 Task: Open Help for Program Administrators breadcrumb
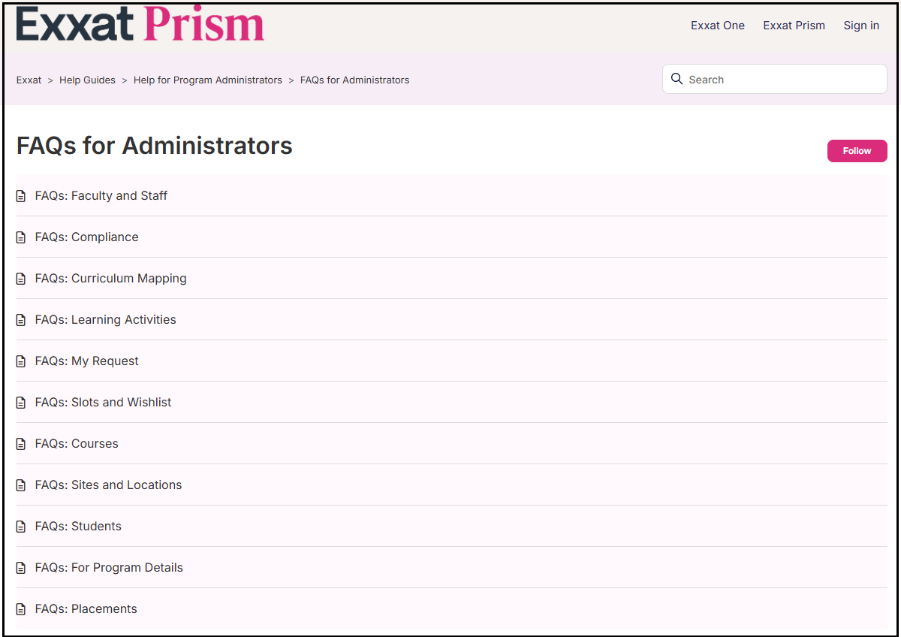tap(207, 80)
